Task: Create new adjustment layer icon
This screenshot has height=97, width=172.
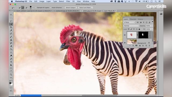Action: pos(140,46)
